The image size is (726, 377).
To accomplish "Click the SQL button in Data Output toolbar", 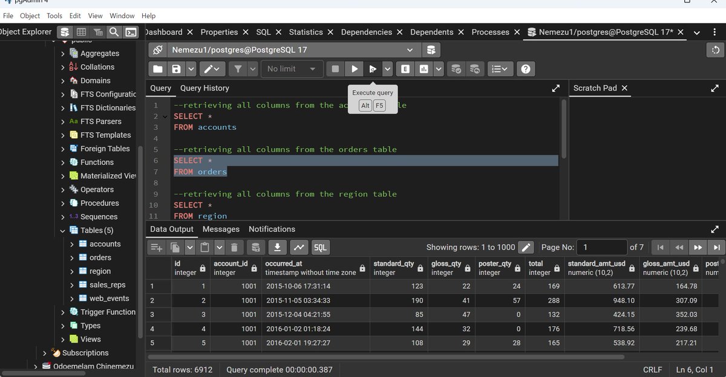I will pos(320,247).
